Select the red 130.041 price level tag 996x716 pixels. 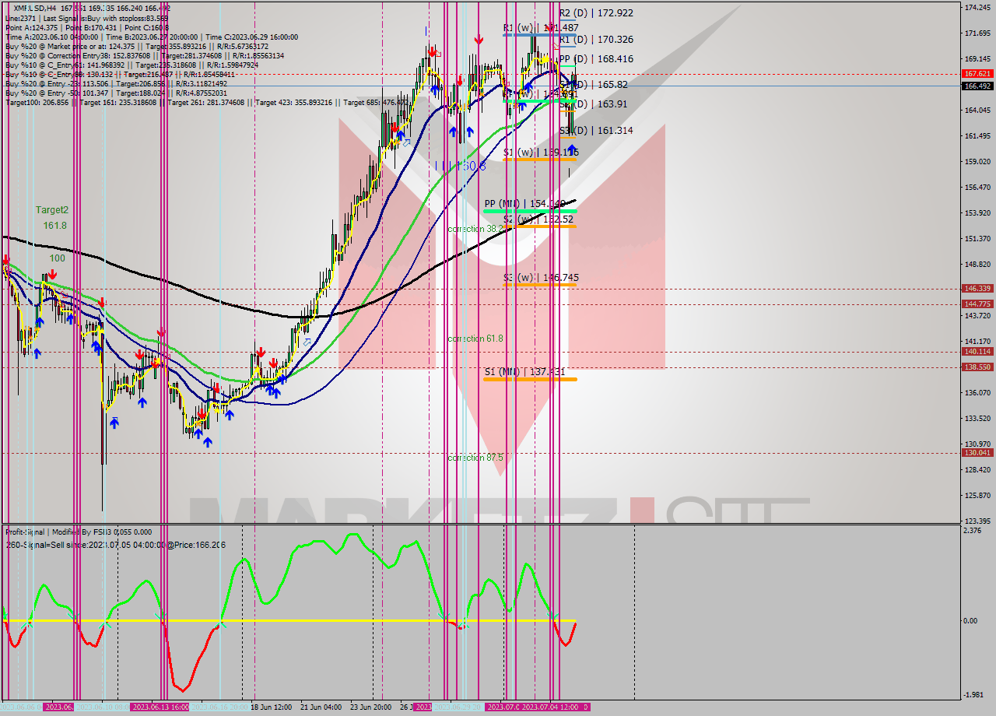click(976, 452)
